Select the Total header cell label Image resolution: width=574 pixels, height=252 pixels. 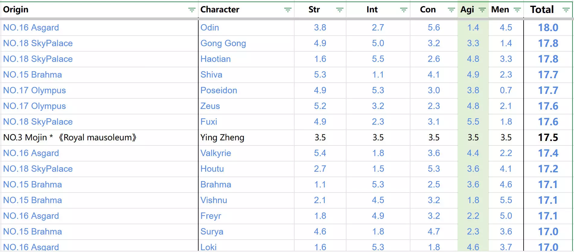pos(542,10)
